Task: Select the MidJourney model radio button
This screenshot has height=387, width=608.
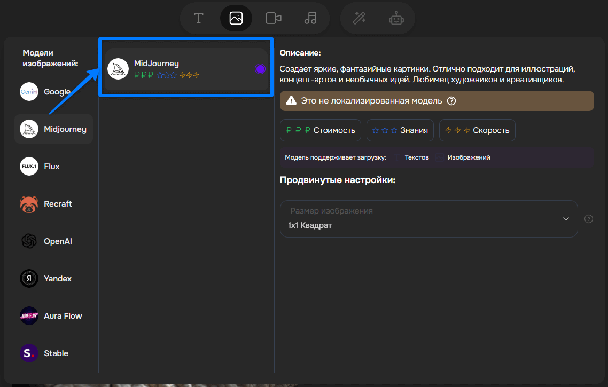Action: pos(260,69)
